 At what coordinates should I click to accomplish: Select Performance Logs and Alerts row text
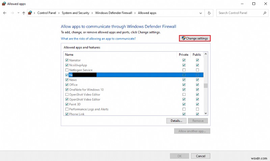[89, 109]
